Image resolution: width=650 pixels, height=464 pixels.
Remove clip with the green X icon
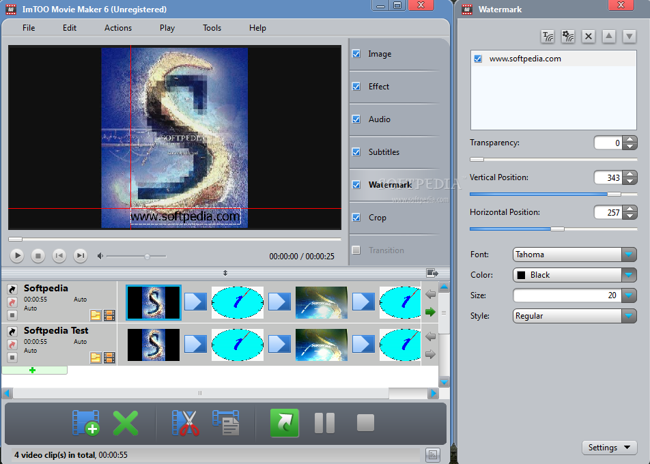click(126, 423)
